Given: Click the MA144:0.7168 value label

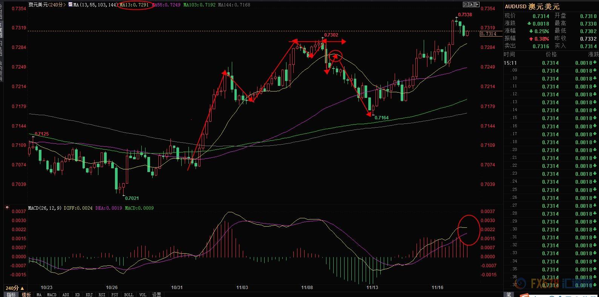Looking at the screenshot, I should coord(234,5).
